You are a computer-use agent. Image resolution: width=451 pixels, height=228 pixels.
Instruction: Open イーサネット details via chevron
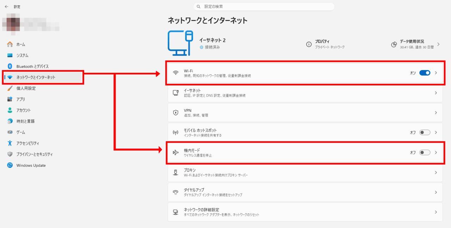click(x=436, y=93)
